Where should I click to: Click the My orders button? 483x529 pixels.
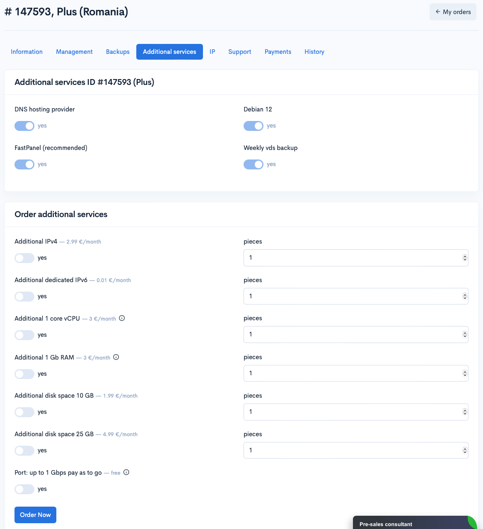coord(453,12)
